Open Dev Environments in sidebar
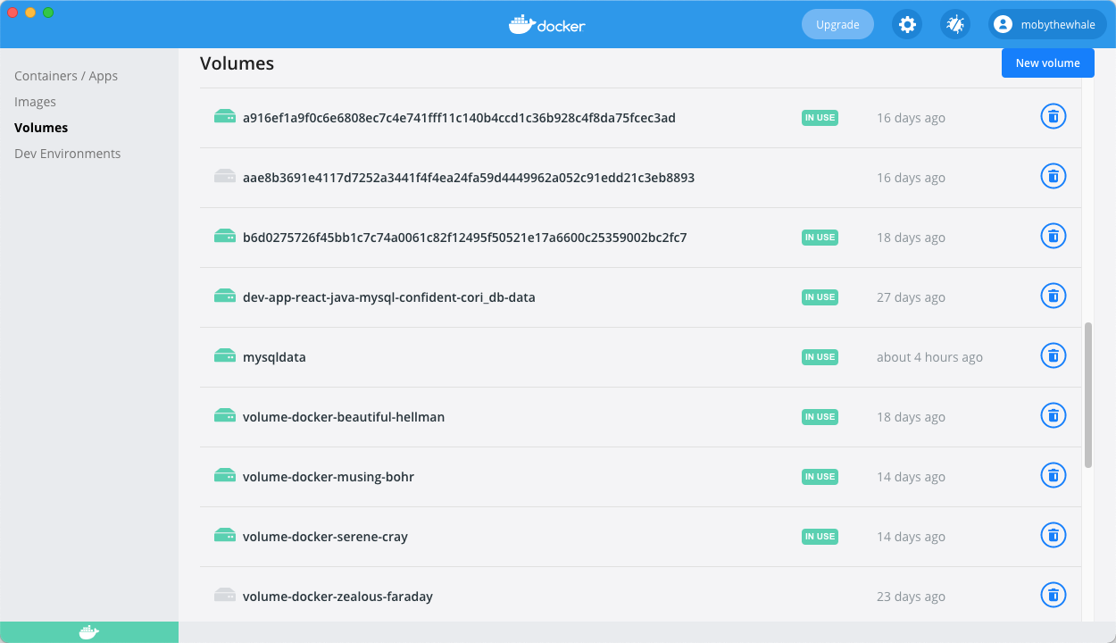1116x643 pixels. click(x=67, y=154)
